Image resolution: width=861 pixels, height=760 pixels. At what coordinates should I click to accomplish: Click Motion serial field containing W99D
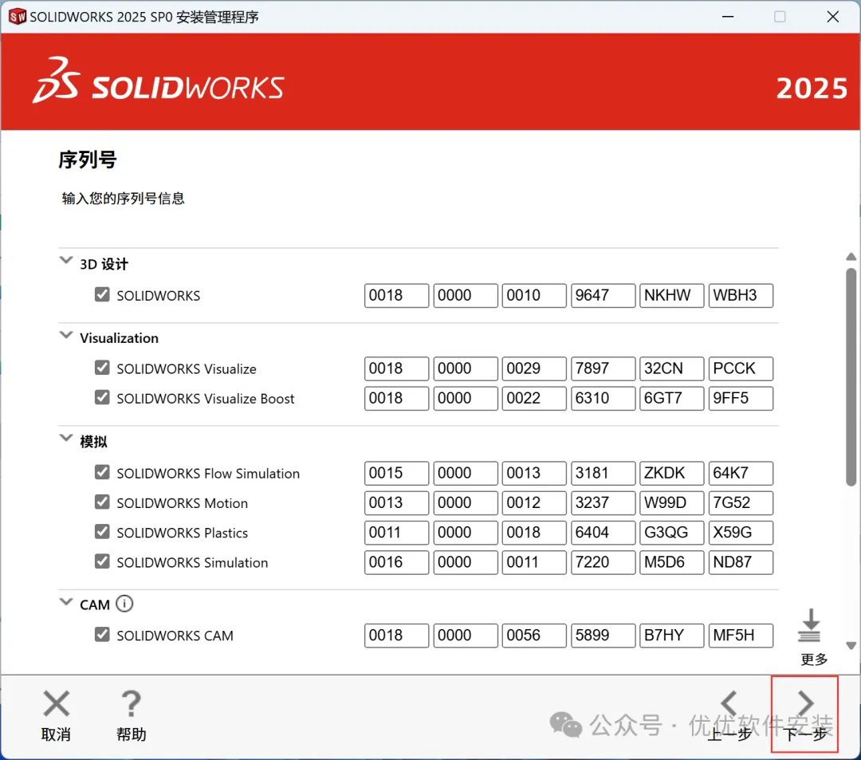tap(671, 503)
